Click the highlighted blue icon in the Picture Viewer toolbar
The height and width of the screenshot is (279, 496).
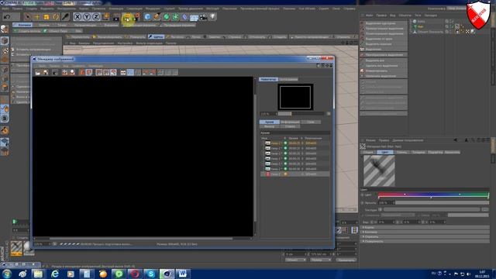coord(130,72)
